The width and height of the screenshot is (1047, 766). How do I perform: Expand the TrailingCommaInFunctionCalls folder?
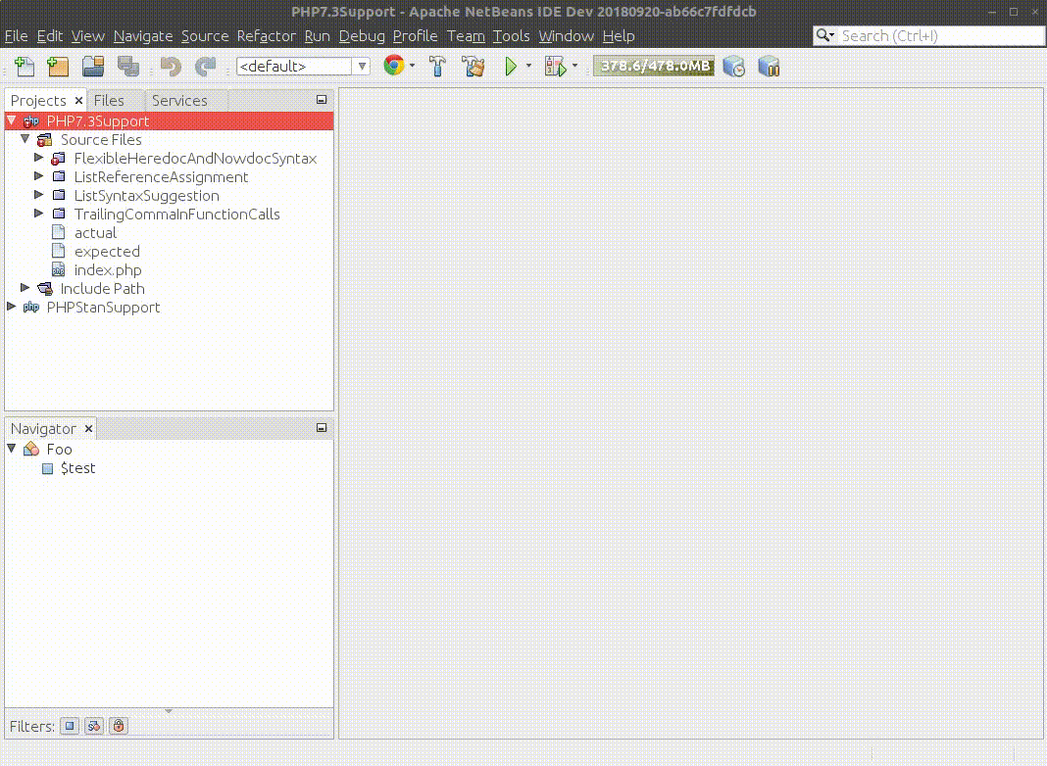39,214
